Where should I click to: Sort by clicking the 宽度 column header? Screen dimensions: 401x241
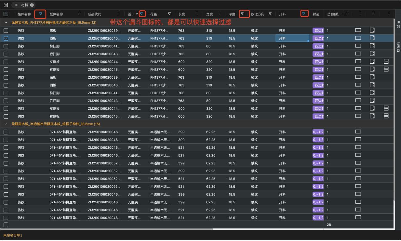209,14
